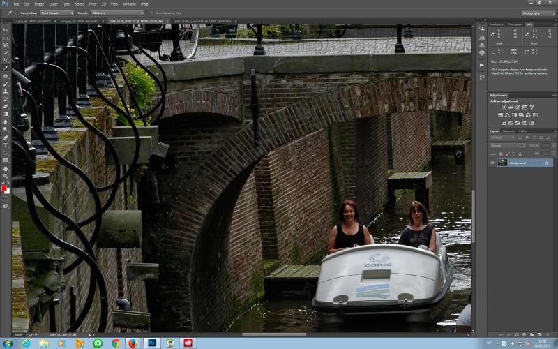Add a Levels adjustment
Screen dimensions: 558x349
coord(511,107)
